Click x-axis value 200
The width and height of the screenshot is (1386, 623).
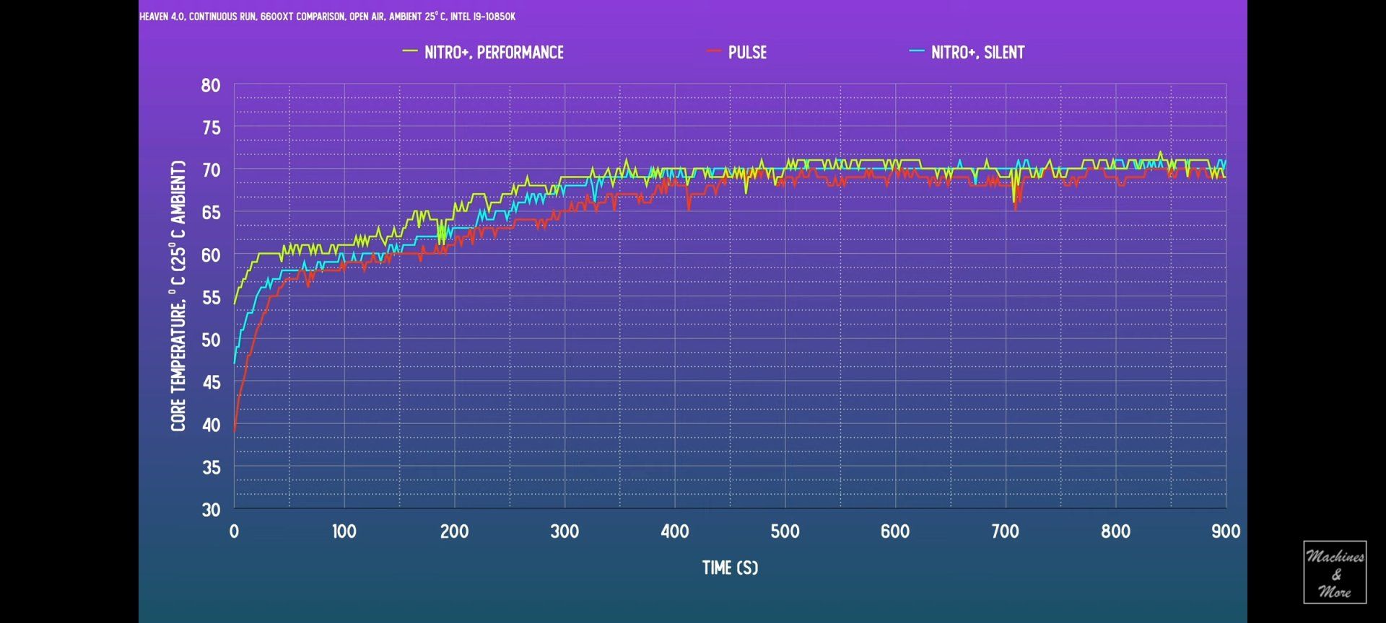click(454, 531)
